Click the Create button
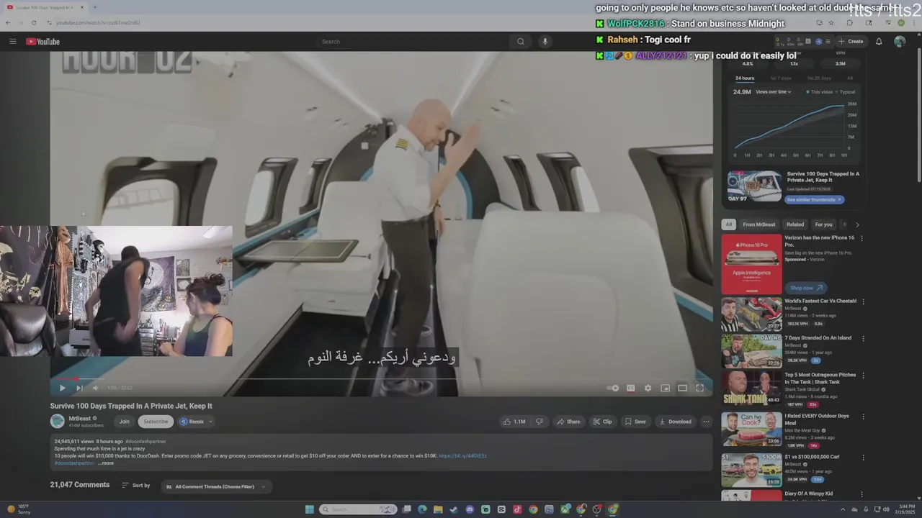Screen dimensions: 922x518 click(x=851, y=42)
